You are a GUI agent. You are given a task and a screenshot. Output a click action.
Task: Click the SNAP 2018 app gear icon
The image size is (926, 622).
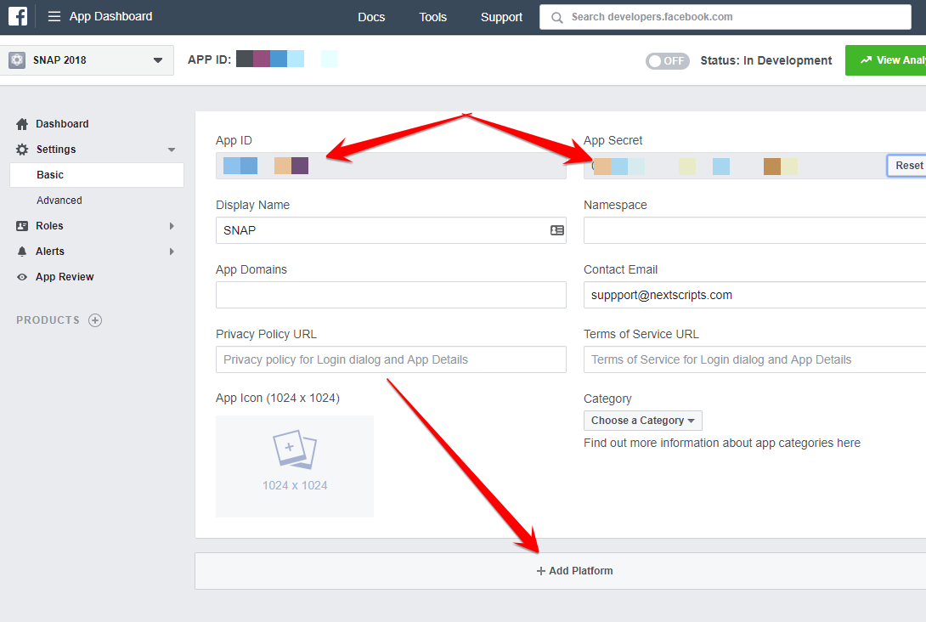pyautogui.click(x=17, y=59)
